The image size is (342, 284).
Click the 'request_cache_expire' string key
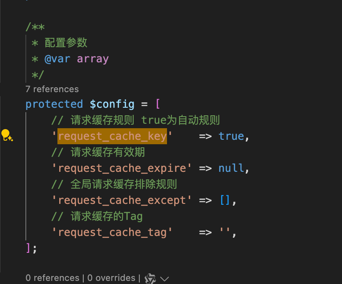coord(122,168)
